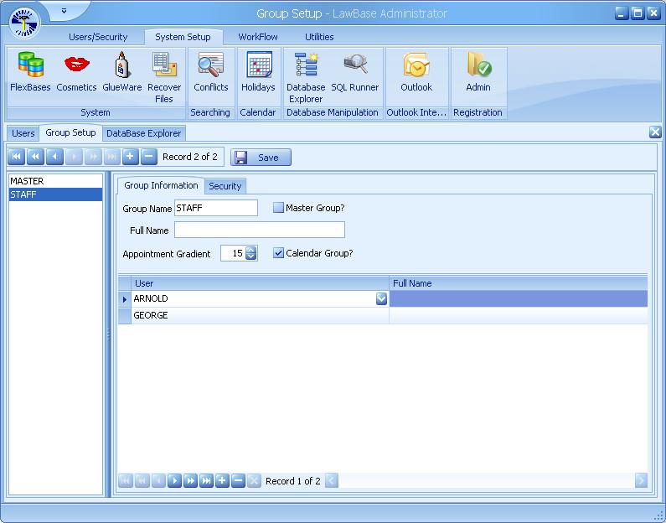Switch to DataBase Explorer document tab
666x523 pixels.
tap(143, 133)
